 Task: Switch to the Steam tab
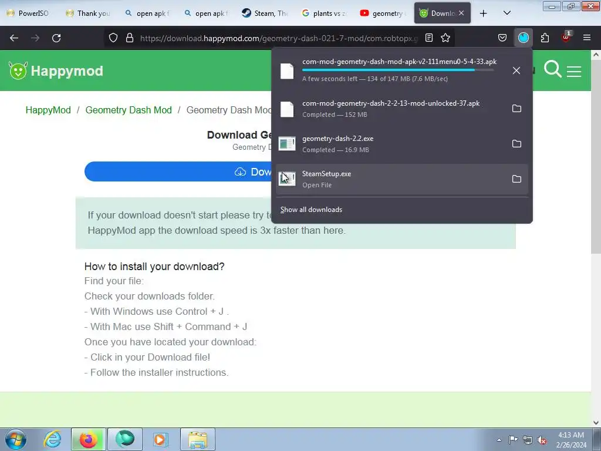(x=265, y=13)
